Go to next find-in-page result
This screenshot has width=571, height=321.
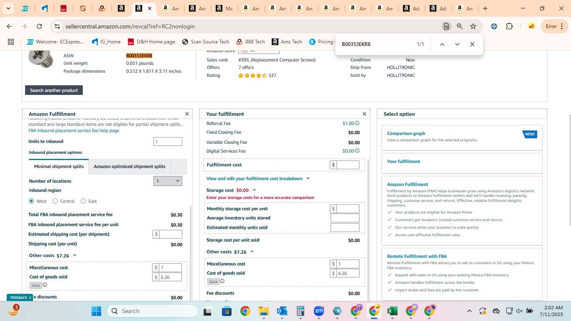click(457, 44)
